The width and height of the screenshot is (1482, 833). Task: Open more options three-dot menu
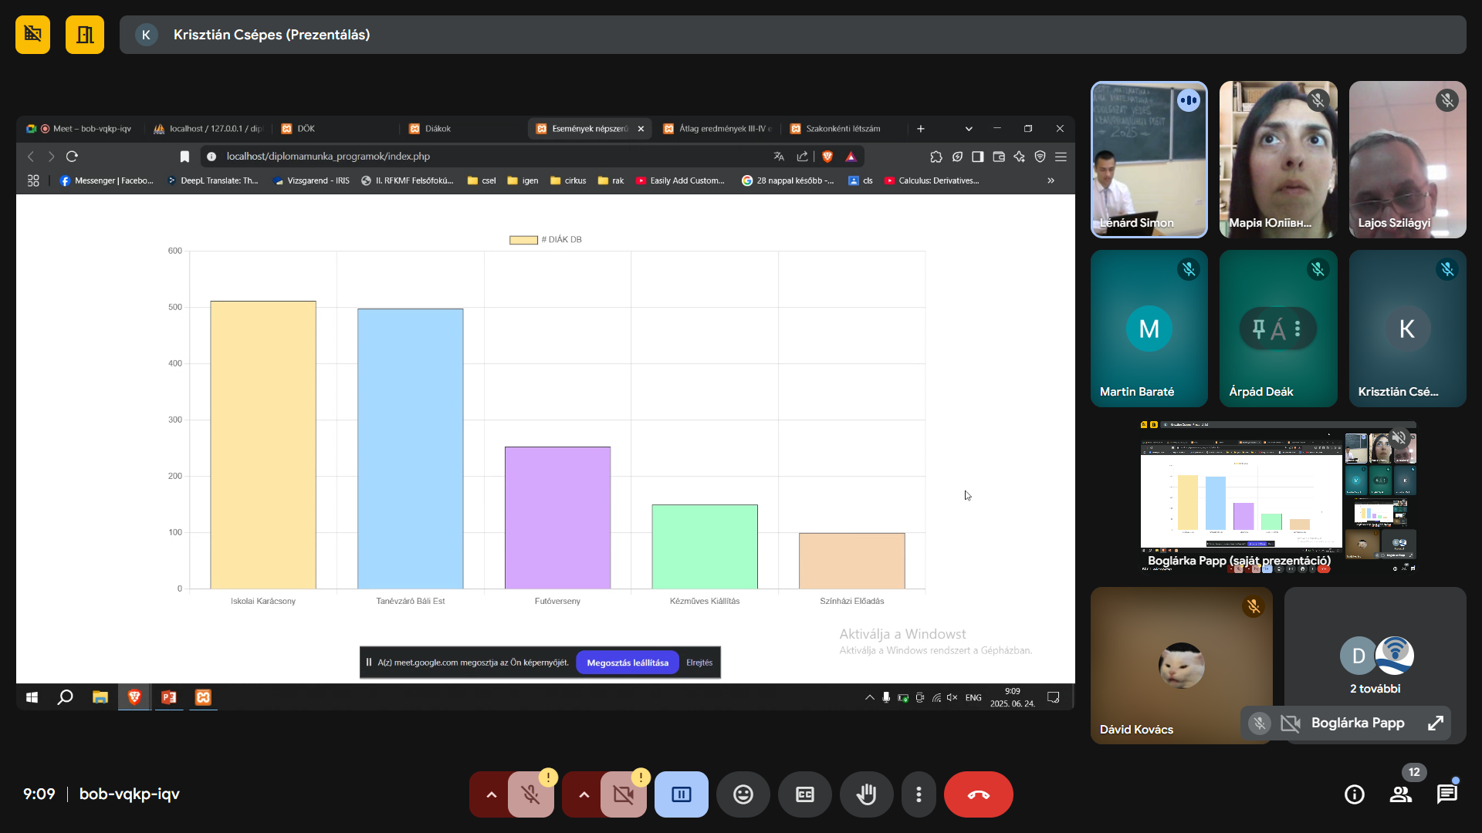(919, 794)
